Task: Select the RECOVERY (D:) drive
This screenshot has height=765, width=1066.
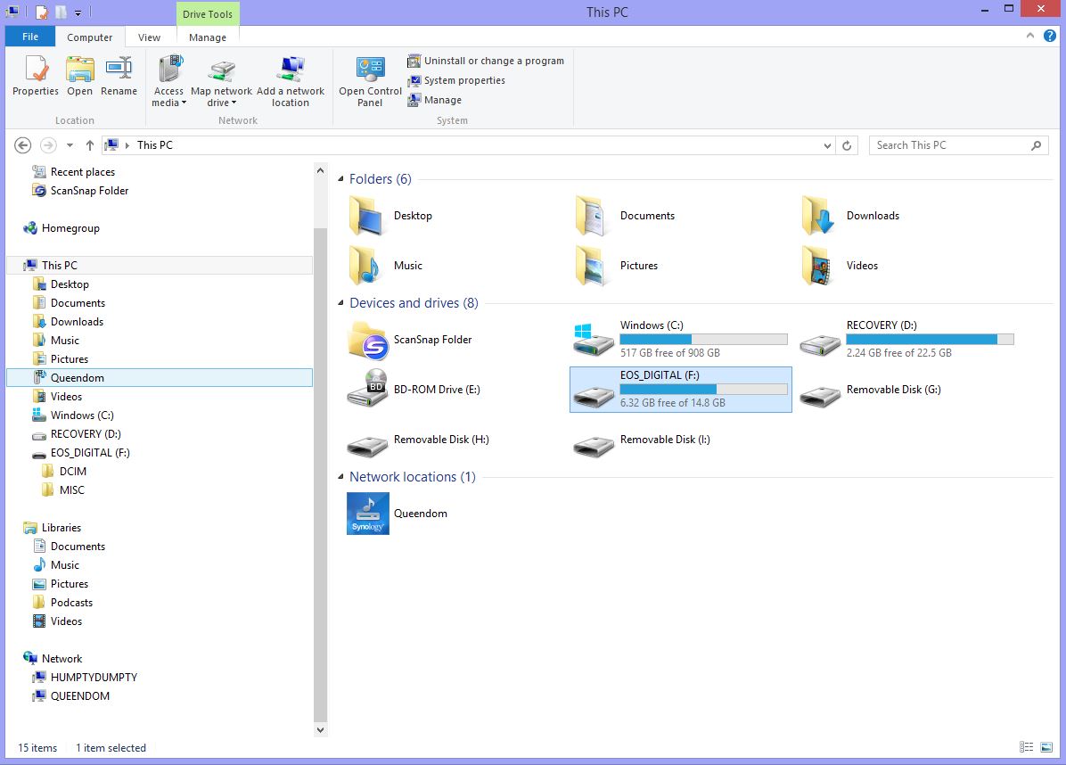Action: point(907,340)
